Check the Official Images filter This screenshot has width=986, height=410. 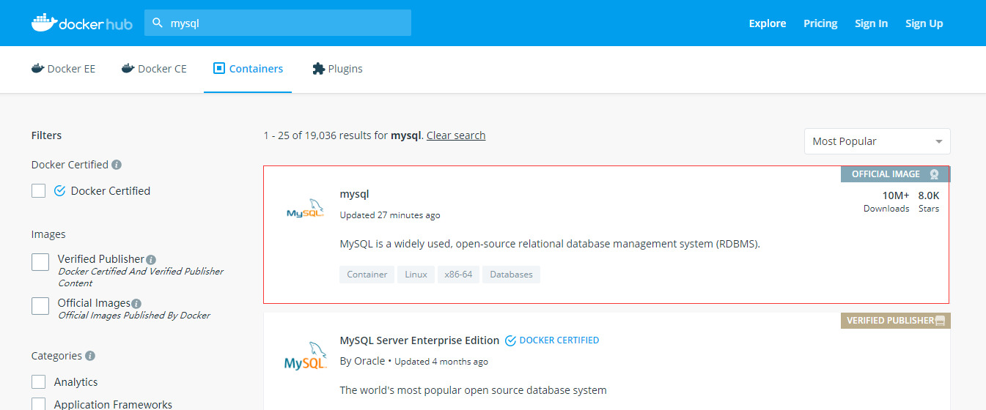(40, 306)
